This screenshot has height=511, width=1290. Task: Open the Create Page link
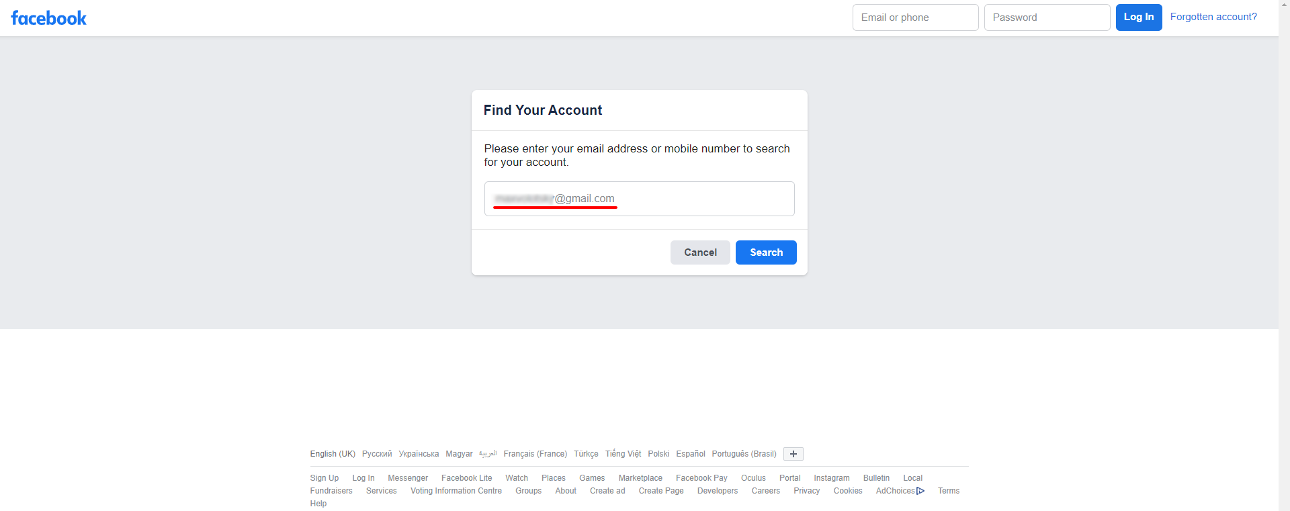click(x=661, y=491)
